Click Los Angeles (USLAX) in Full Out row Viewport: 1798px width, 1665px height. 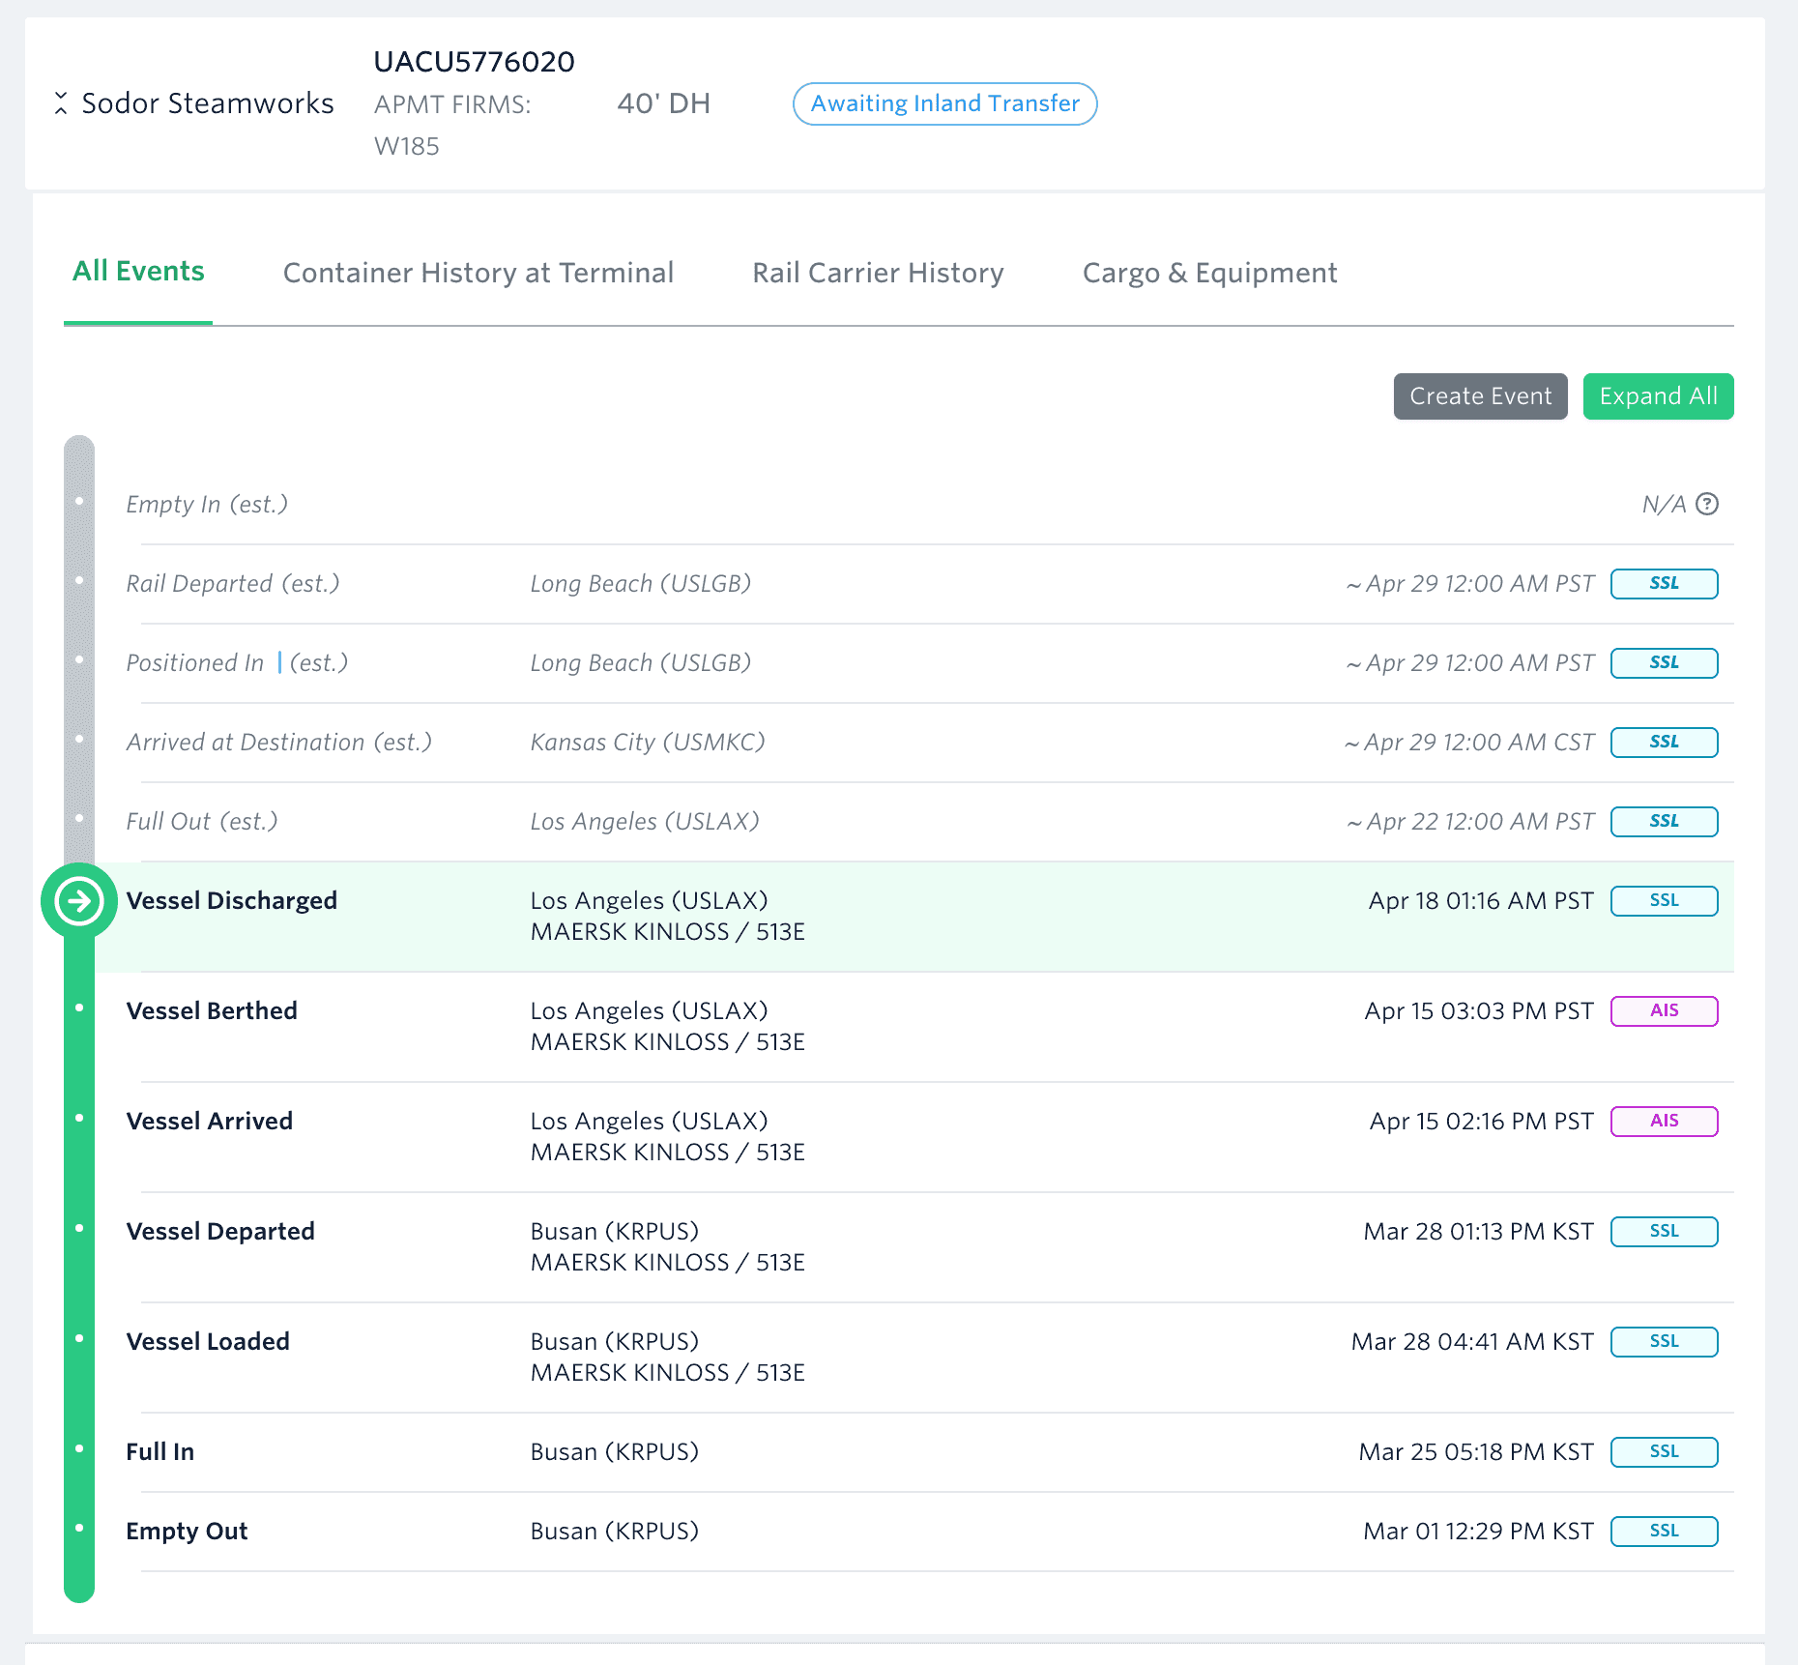point(645,822)
